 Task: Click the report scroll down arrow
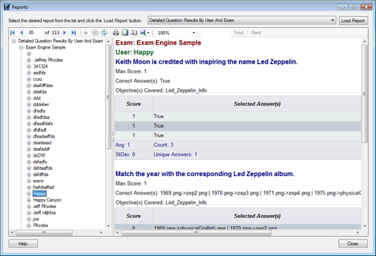point(365,226)
